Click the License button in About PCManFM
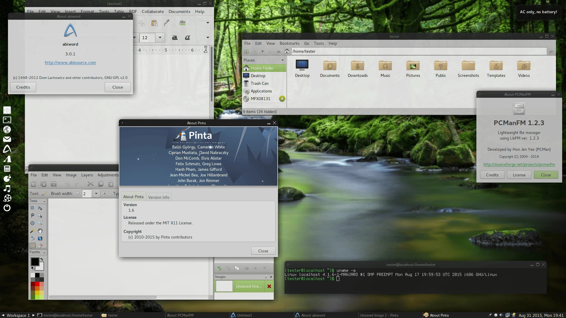 519,175
